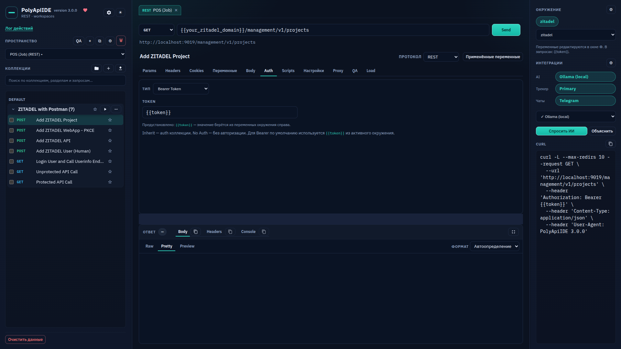Click the token input field
The height and width of the screenshot is (349, 621).
(220, 112)
